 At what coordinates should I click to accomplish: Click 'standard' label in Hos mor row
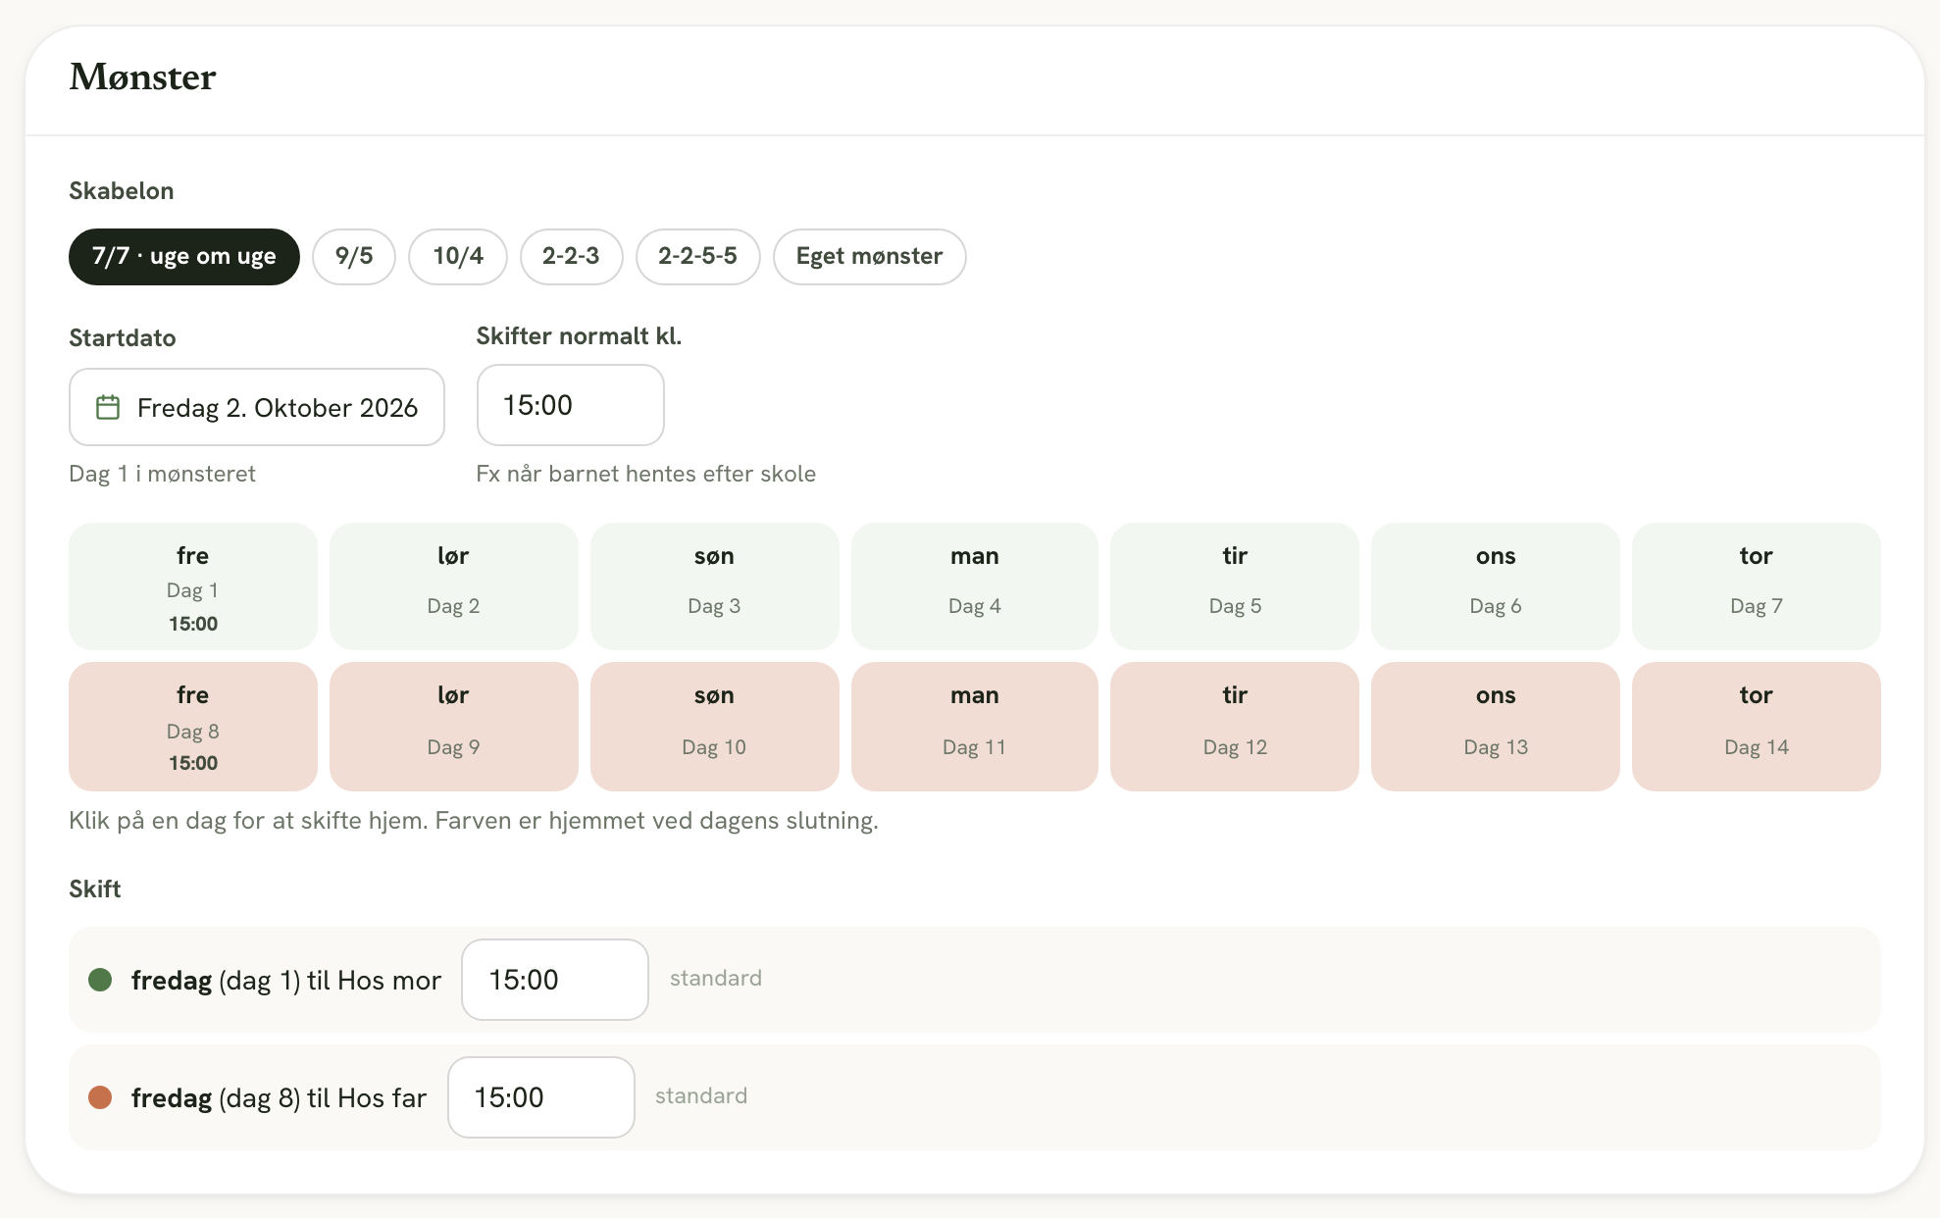(716, 978)
